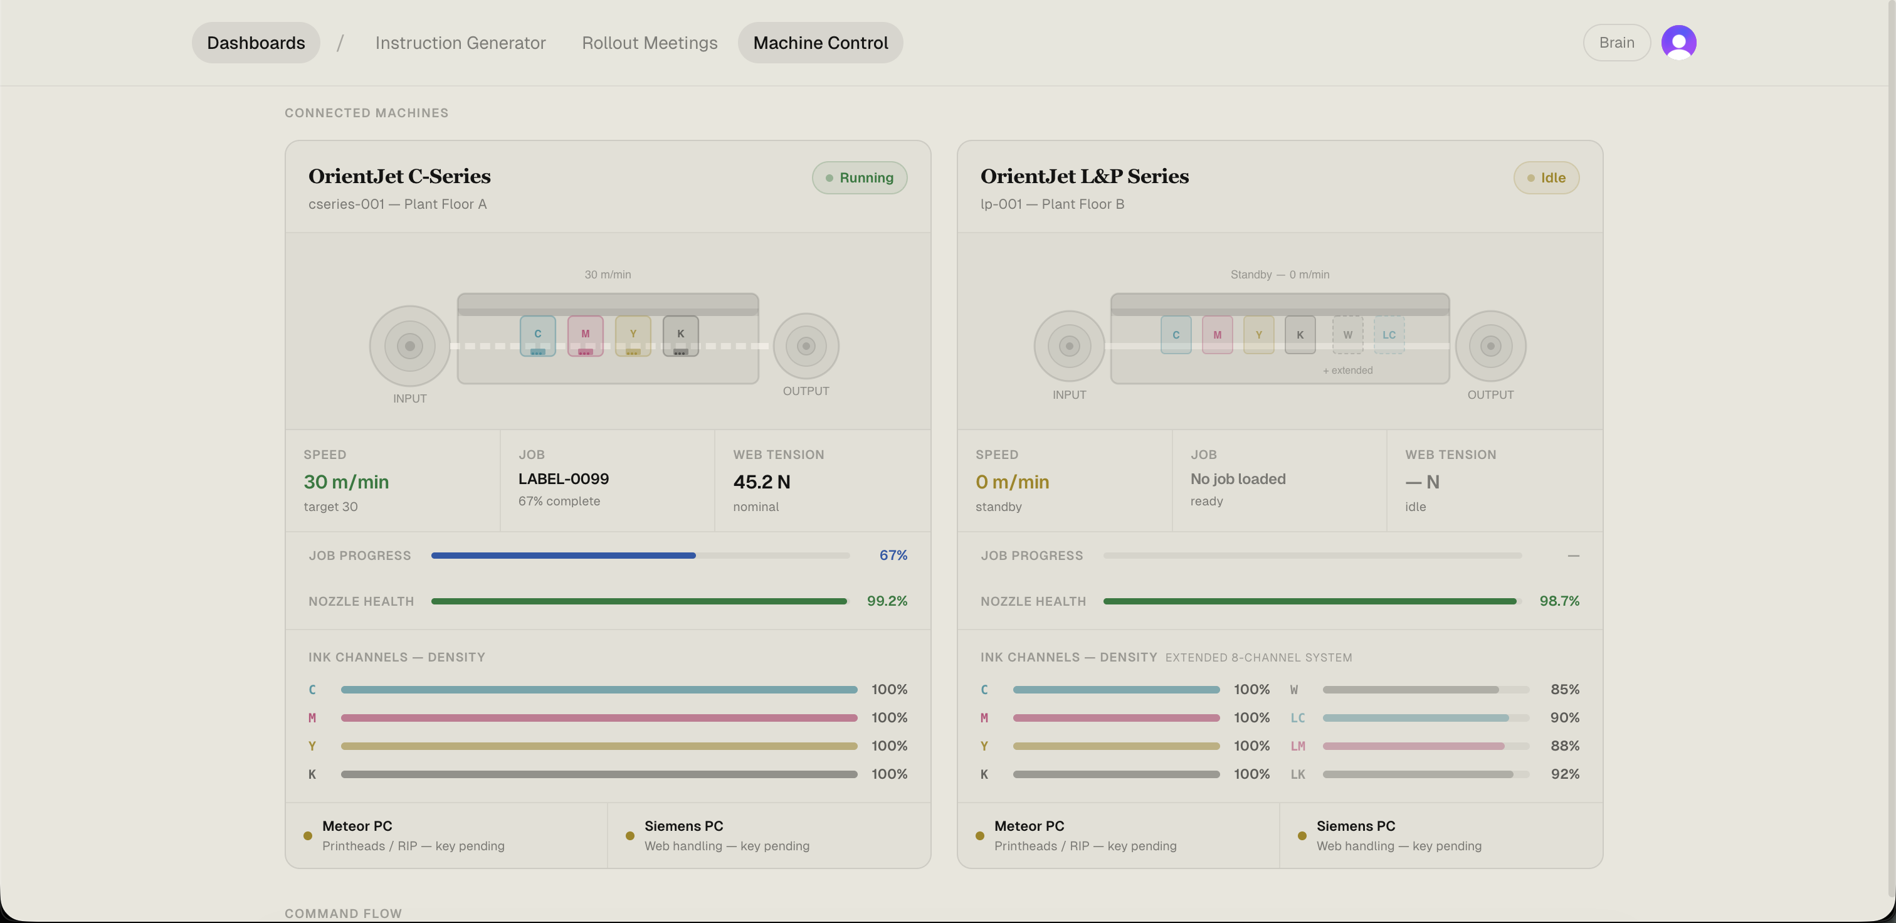Select the W extended channel icon on L&P Series

[x=1347, y=335]
